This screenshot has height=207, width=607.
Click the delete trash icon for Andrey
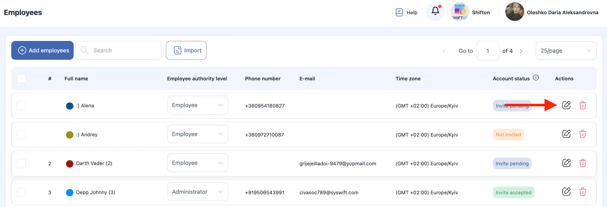point(583,134)
